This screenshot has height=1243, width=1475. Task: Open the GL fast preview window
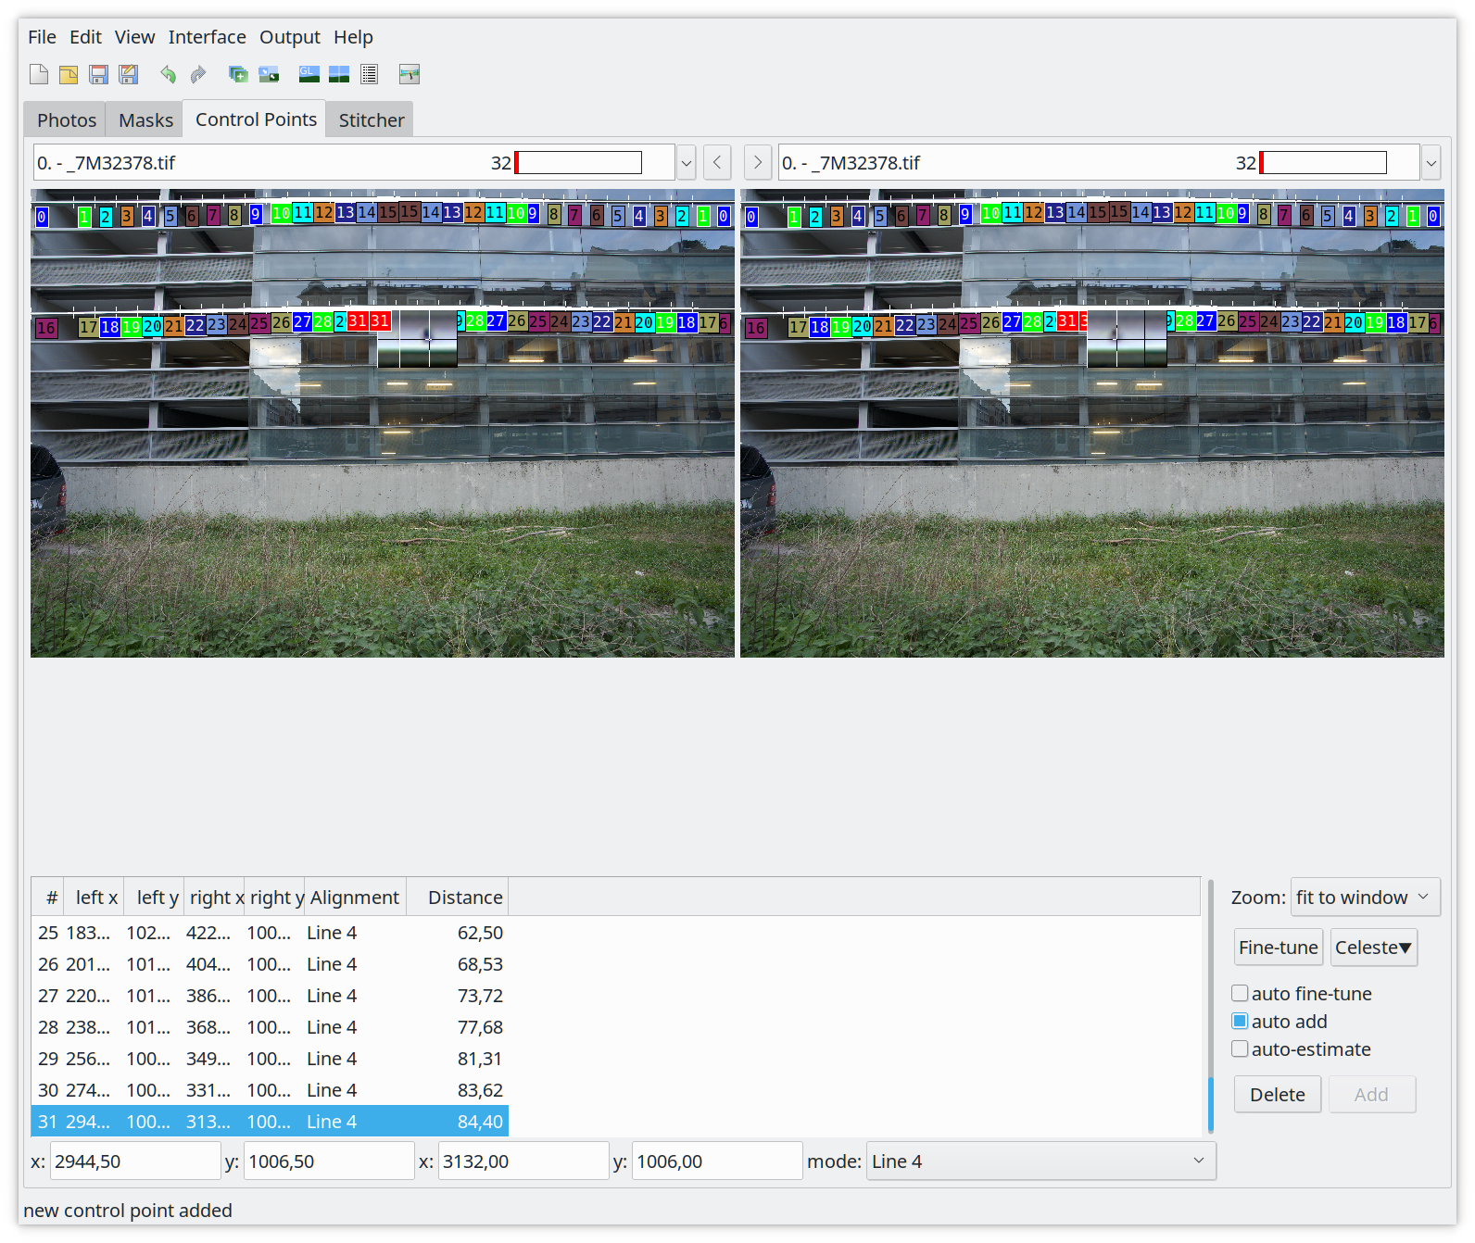pos(309,74)
